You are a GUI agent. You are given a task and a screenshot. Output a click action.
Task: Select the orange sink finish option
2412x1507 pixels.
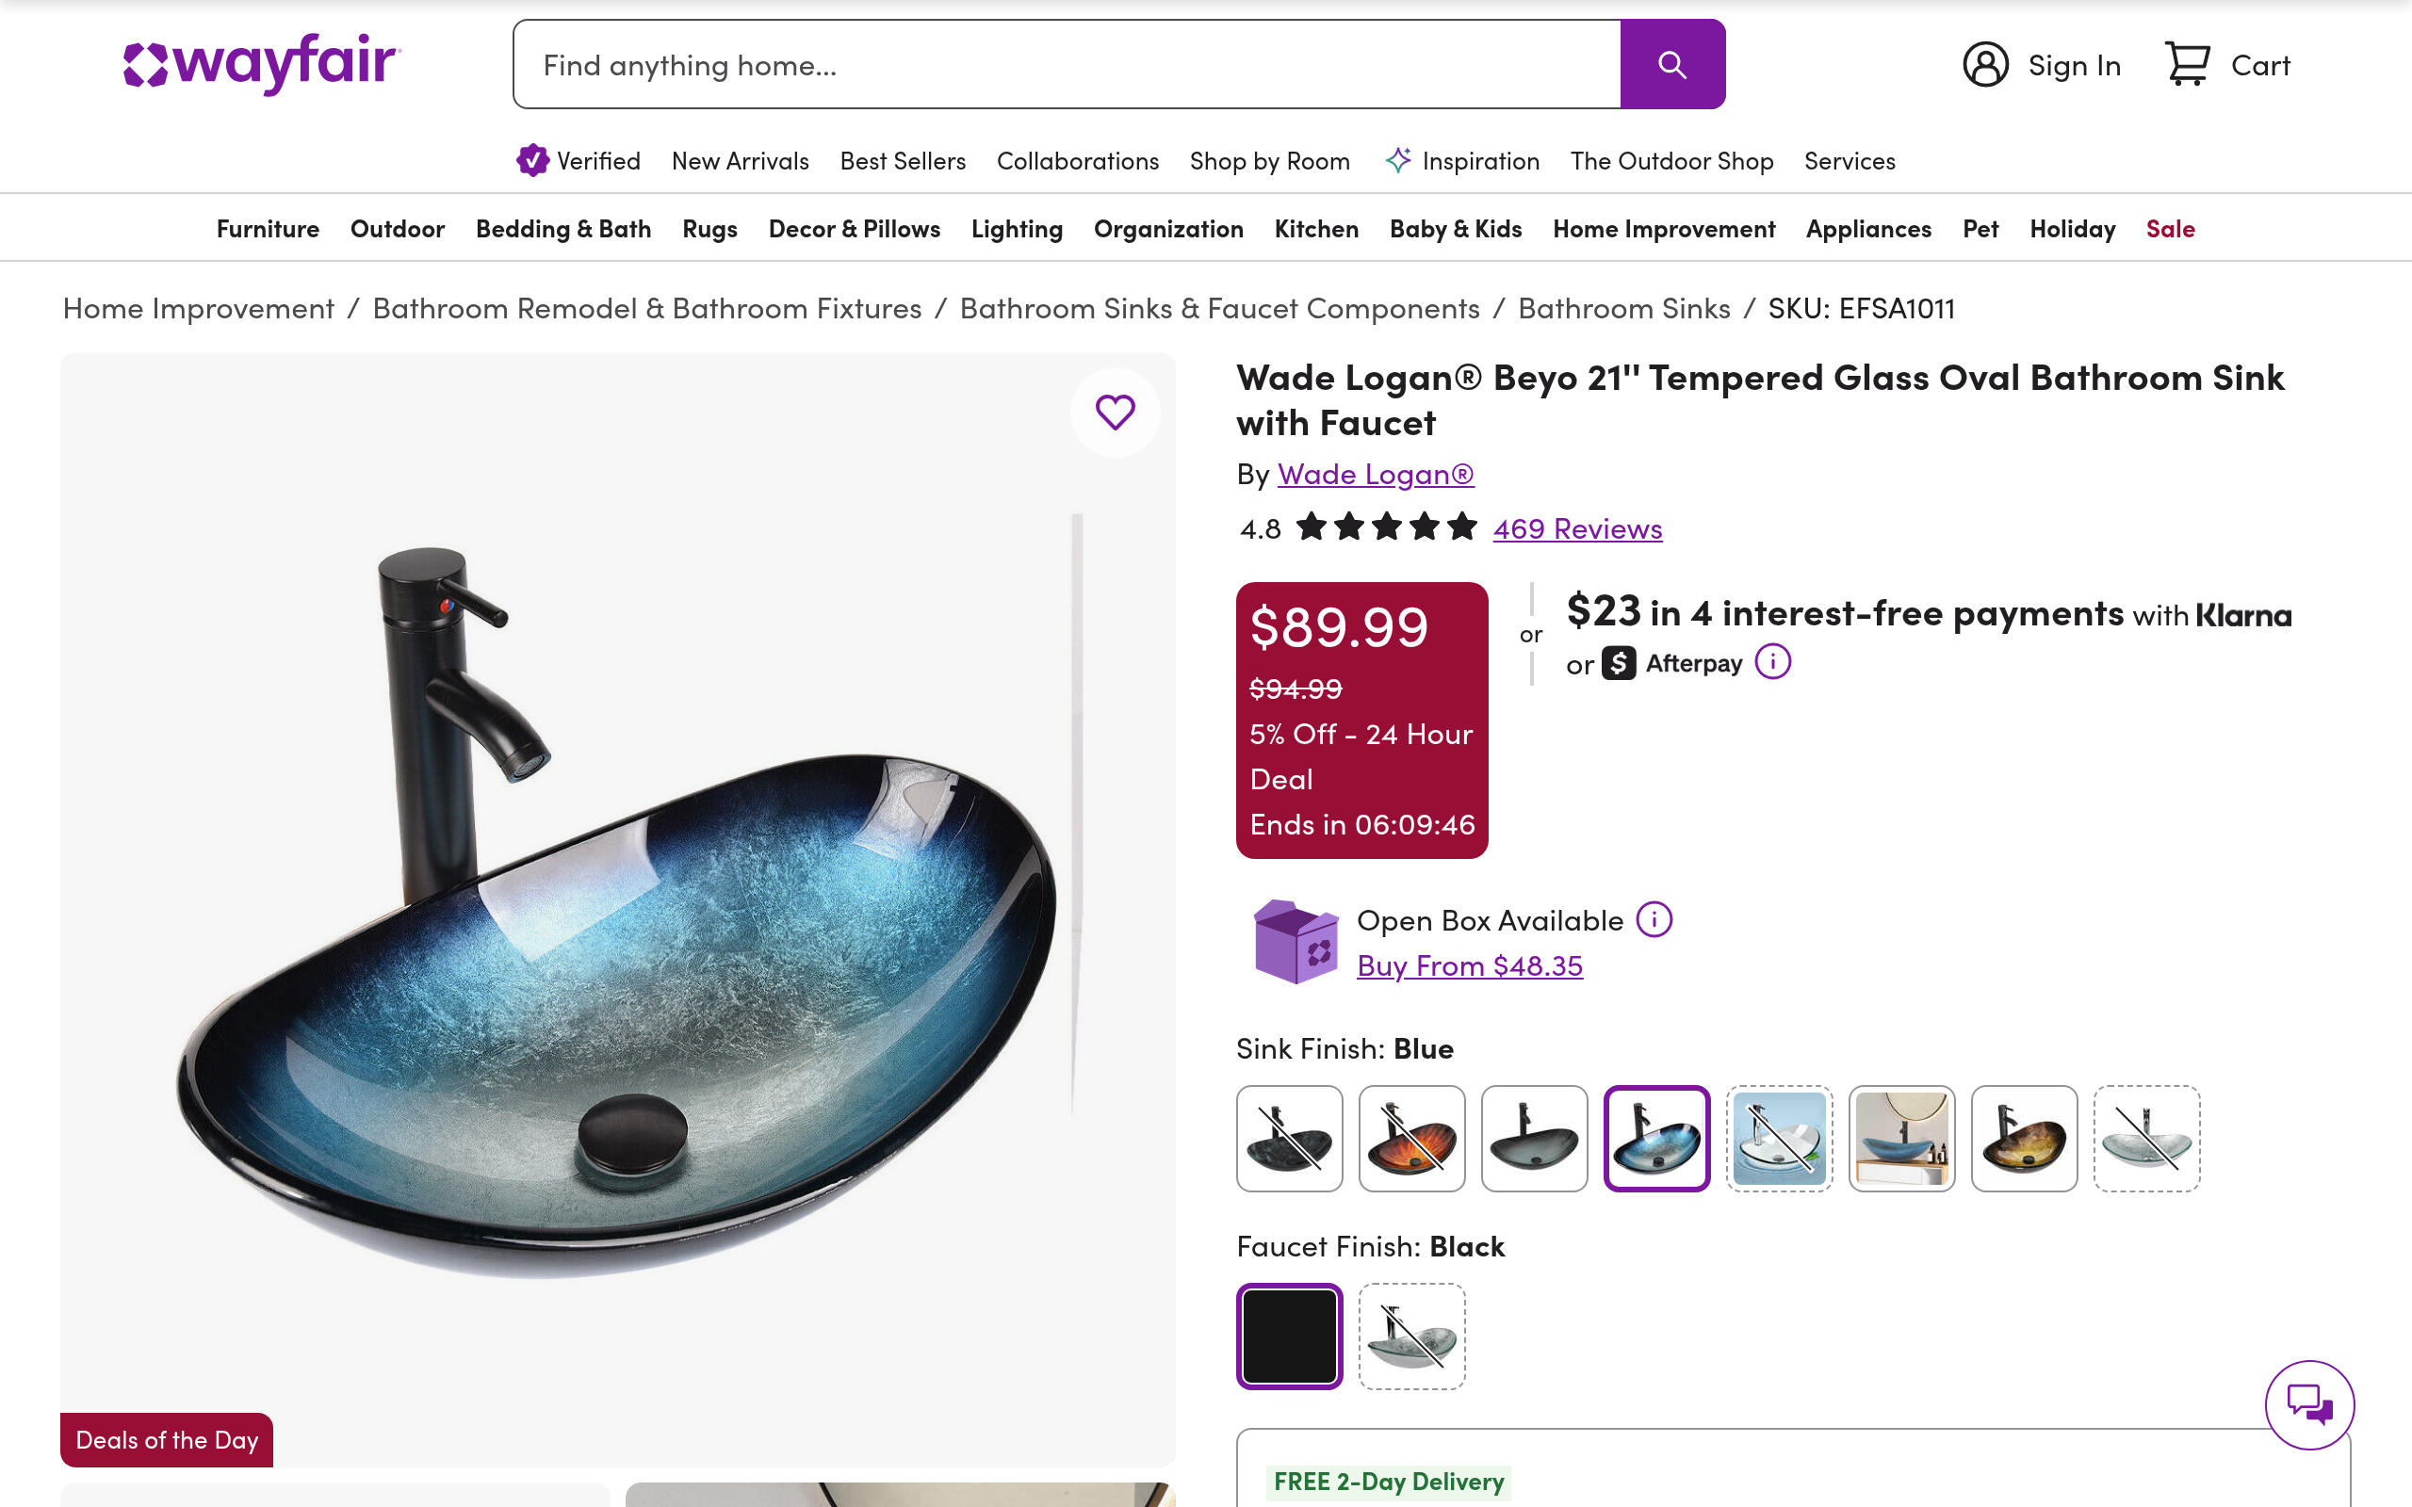(1411, 1138)
